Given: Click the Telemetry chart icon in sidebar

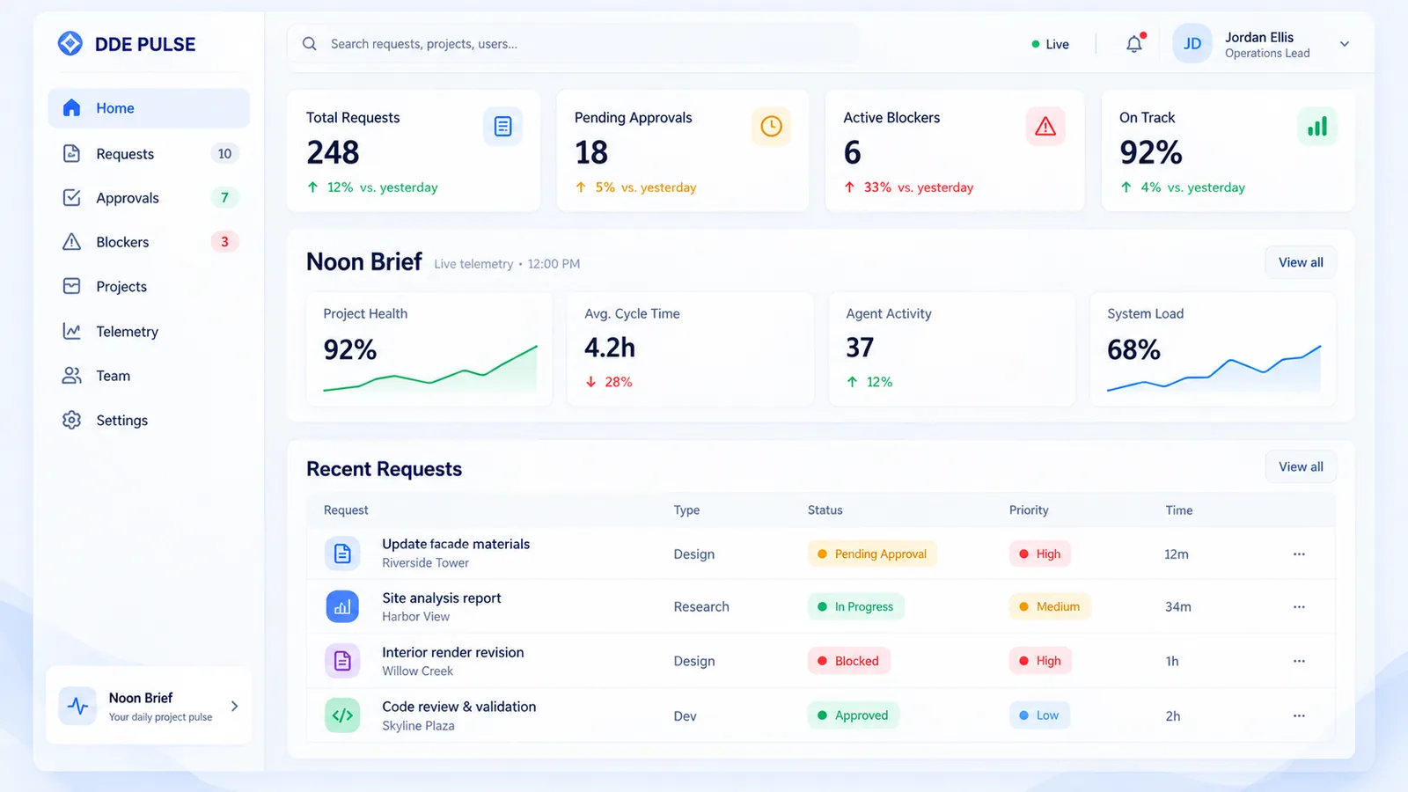Looking at the screenshot, I should click(x=72, y=331).
